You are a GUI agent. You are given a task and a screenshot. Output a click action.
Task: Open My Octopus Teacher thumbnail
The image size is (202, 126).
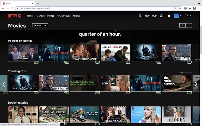[85, 115]
